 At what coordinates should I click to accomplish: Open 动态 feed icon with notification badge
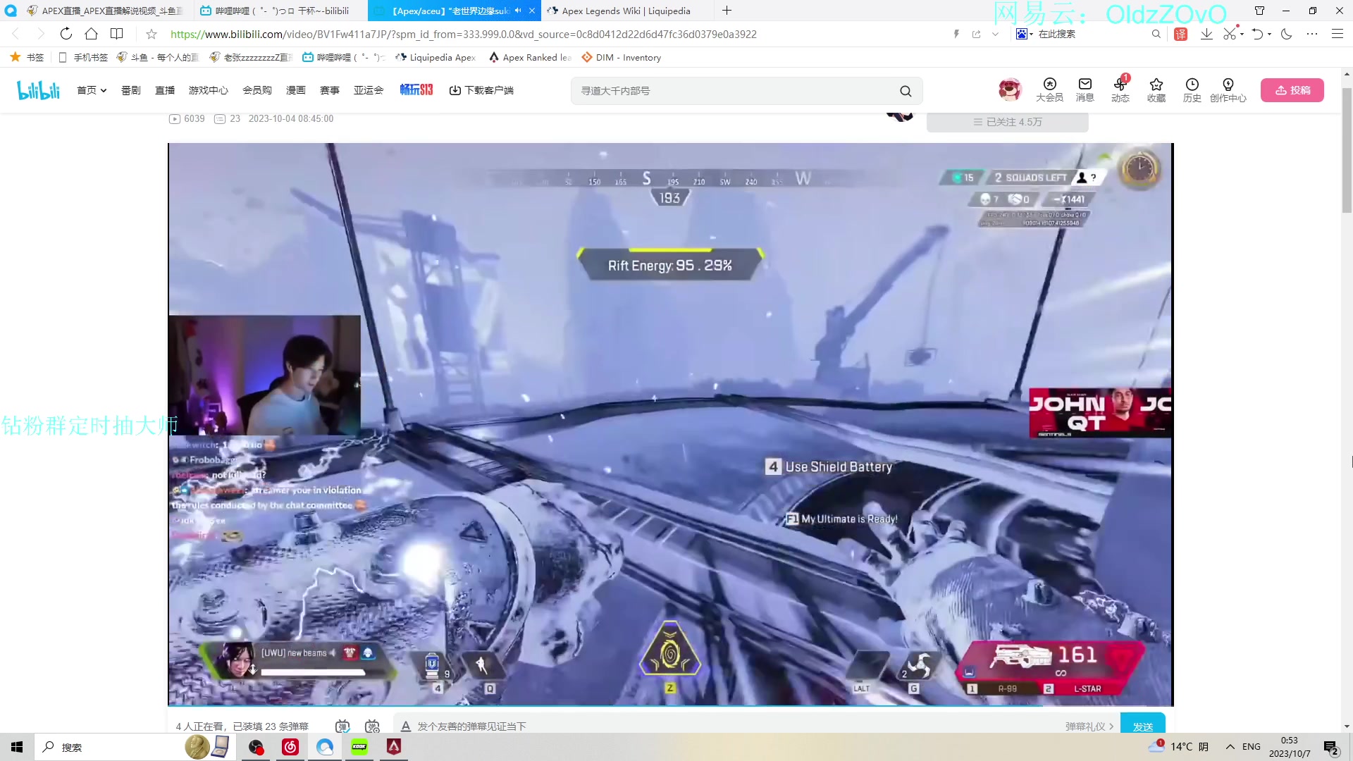click(1120, 90)
